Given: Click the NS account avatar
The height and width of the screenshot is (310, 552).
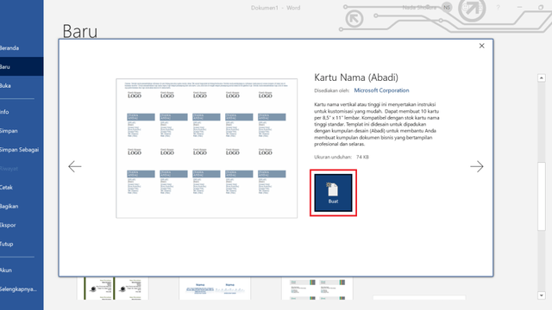Looking at the screenshot, I should (447, 8).
